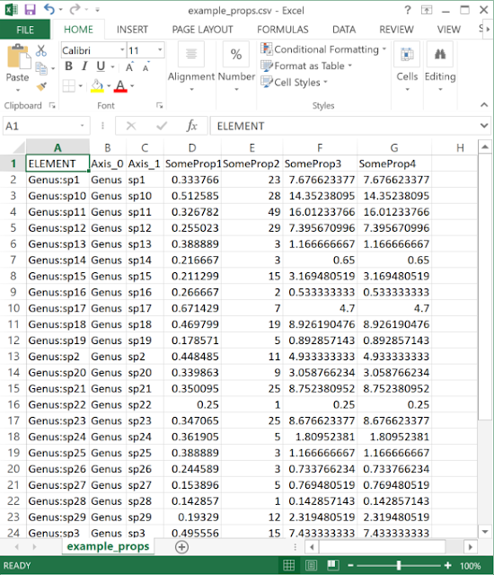Switch to the DATA tab
The height and width of the screenshot is (575, 494).
[x=344, y=30]
